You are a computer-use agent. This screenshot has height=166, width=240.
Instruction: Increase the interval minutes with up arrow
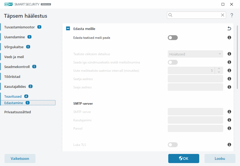point(219,69)
